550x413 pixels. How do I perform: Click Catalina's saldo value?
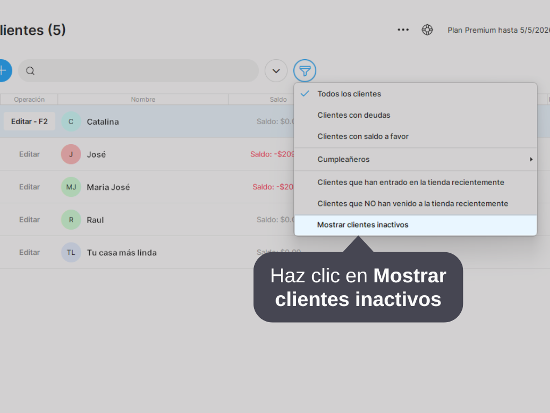(x=276, y=122)
